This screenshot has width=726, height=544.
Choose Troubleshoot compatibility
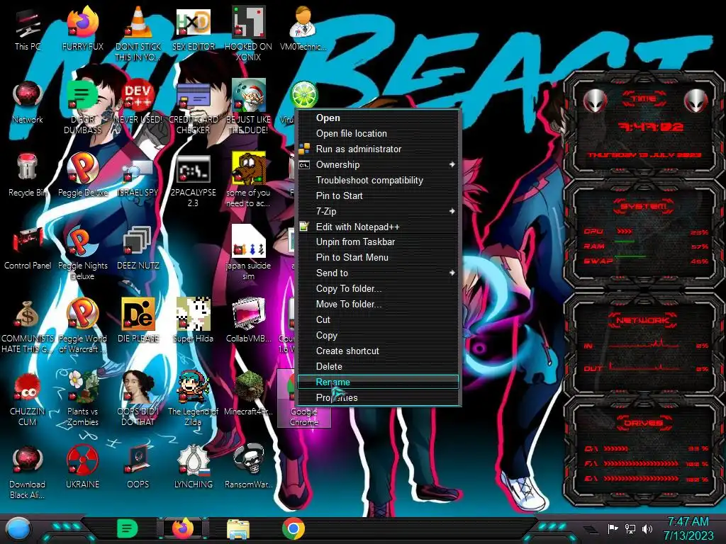click(x=379, y=180)
